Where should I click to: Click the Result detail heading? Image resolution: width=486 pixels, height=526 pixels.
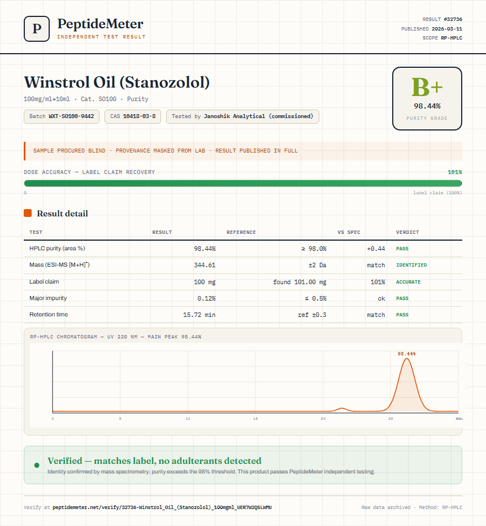[x=62, y=214]
